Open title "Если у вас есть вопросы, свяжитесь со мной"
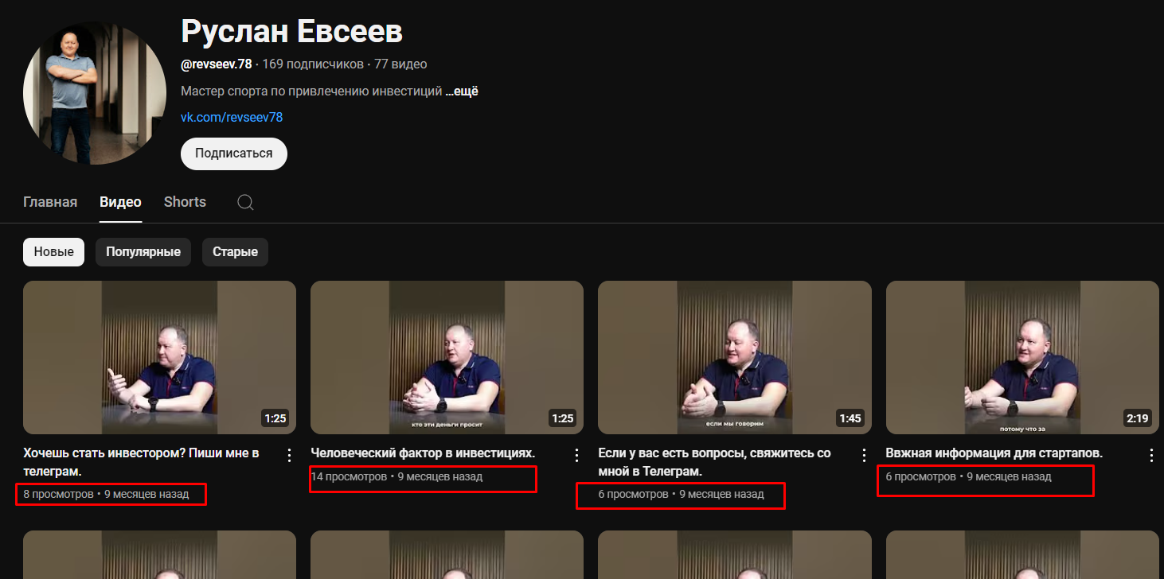 [714, 462]
